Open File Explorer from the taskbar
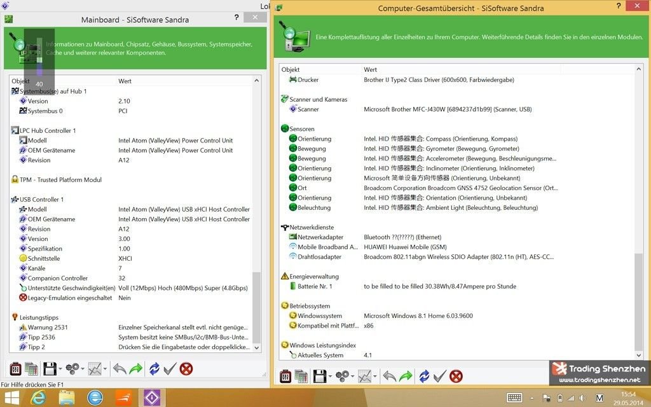651x407 pixels. (66, 398)
